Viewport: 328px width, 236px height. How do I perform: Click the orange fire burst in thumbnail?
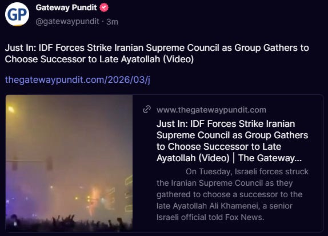pos(94,199)
